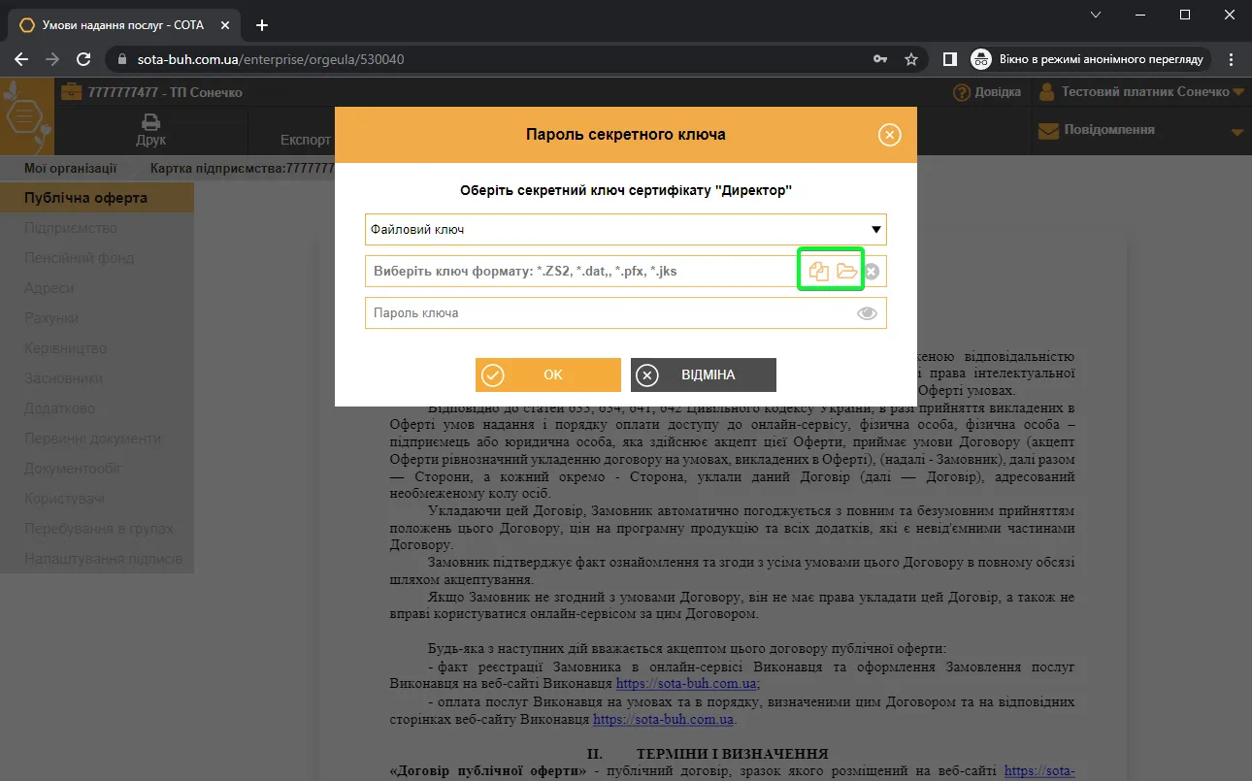Open saved passwords key icon
The image size is (1252, 781).
click(879, 59)
